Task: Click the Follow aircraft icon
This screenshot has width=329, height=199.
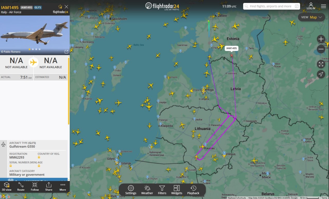Action: (35, 187)
